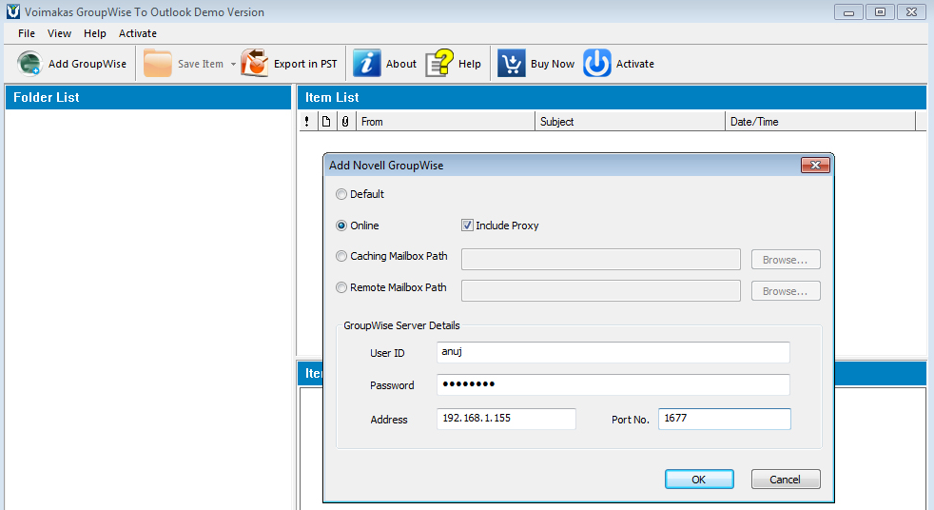Click the Voimakas app logo in title bar

click(x=13, y=11)
